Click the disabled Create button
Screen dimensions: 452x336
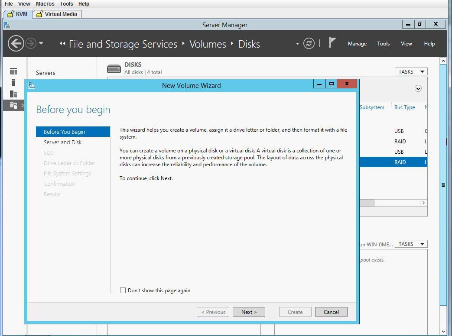point(295,312)
